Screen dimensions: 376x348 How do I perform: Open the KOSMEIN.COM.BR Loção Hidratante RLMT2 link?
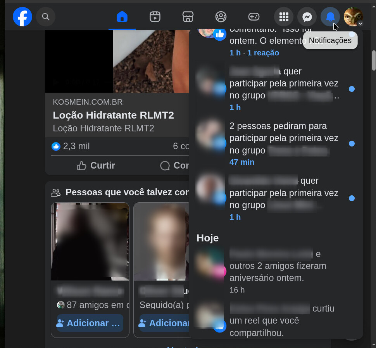(x=113, y=115)
